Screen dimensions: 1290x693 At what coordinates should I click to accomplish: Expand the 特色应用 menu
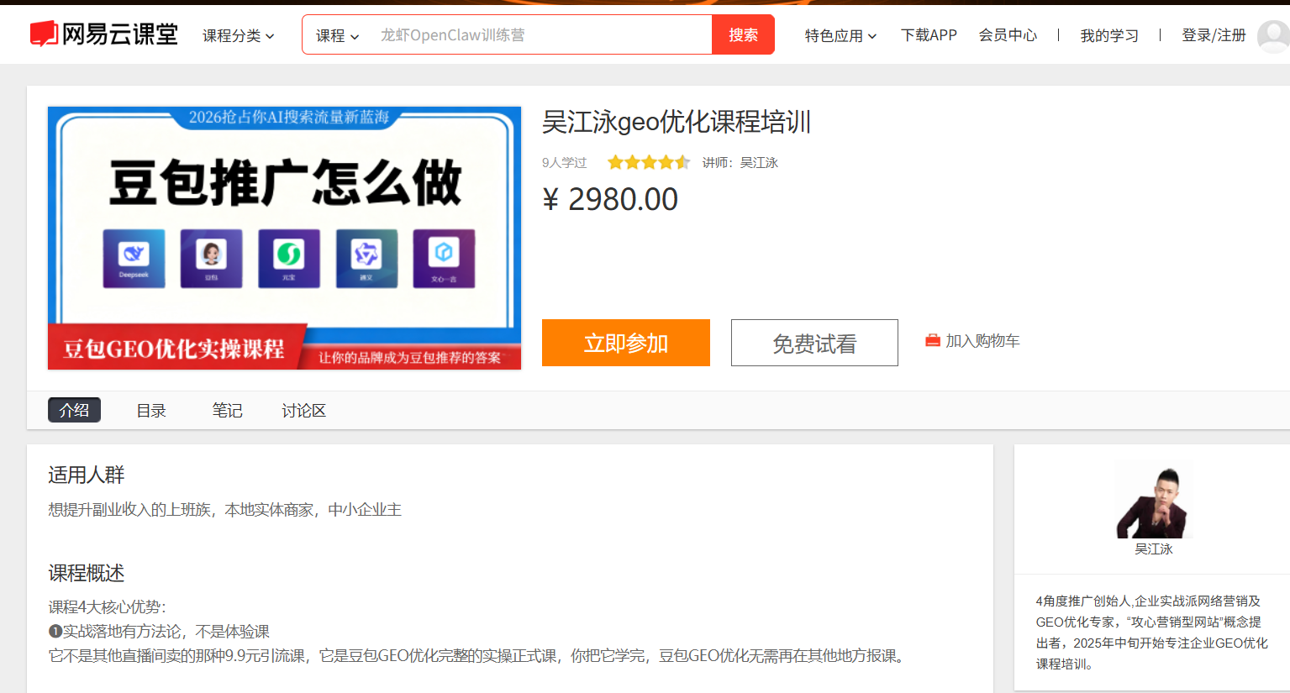click(x=840, y=35)
